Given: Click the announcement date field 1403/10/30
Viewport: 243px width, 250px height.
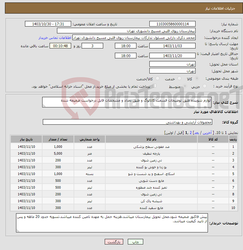Looking at the screenshot, I should [x=48, y=24].
